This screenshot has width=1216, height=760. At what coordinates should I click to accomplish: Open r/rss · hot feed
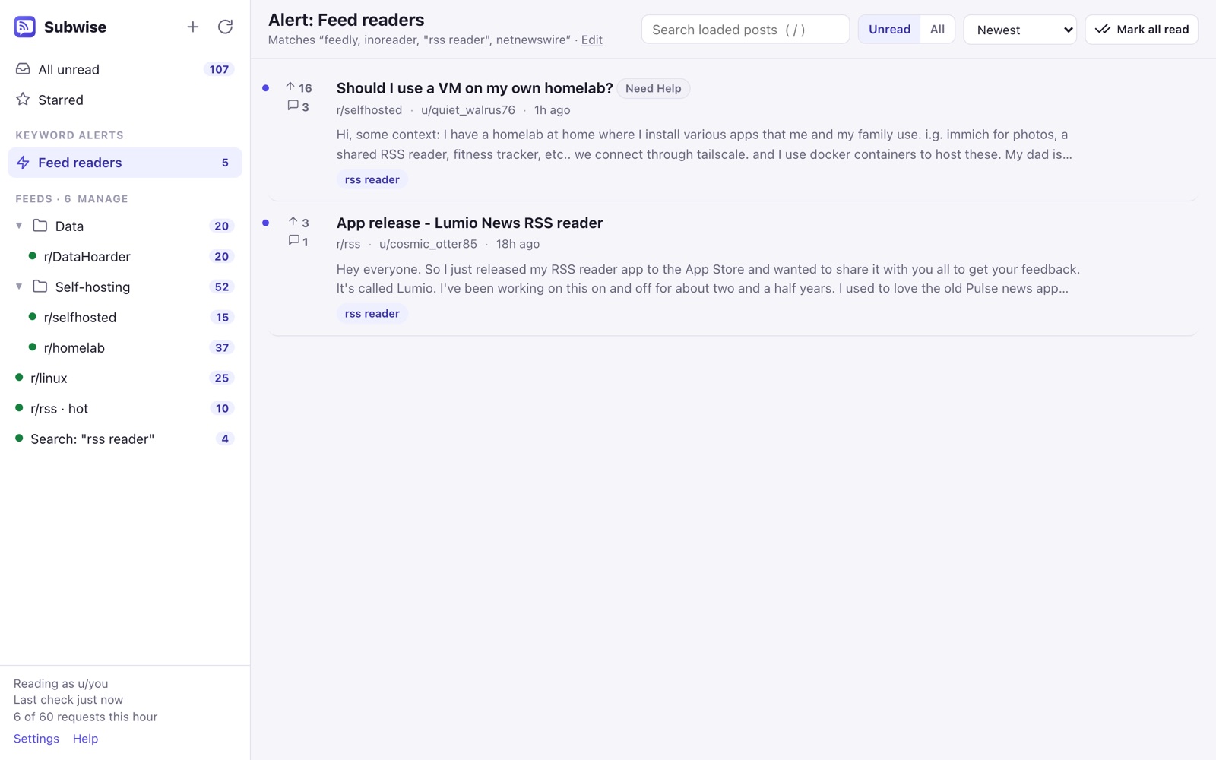coord(125,408)
